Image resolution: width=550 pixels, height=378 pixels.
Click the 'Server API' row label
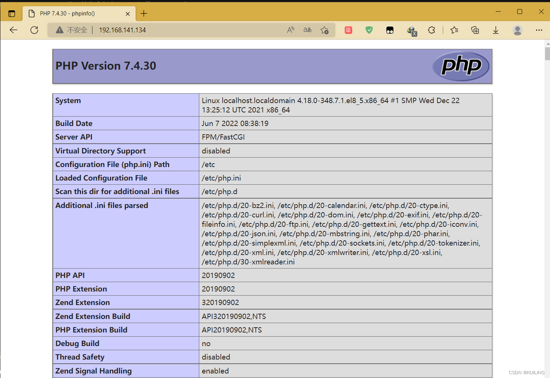[74, 137]
